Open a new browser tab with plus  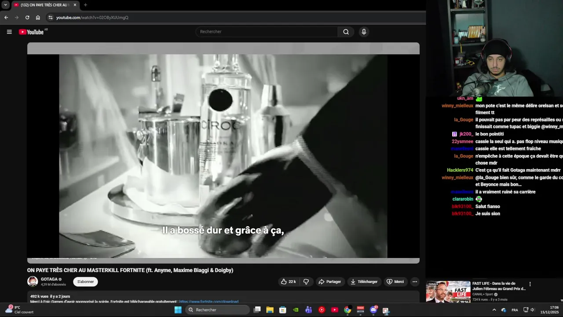tap(85, 5)
